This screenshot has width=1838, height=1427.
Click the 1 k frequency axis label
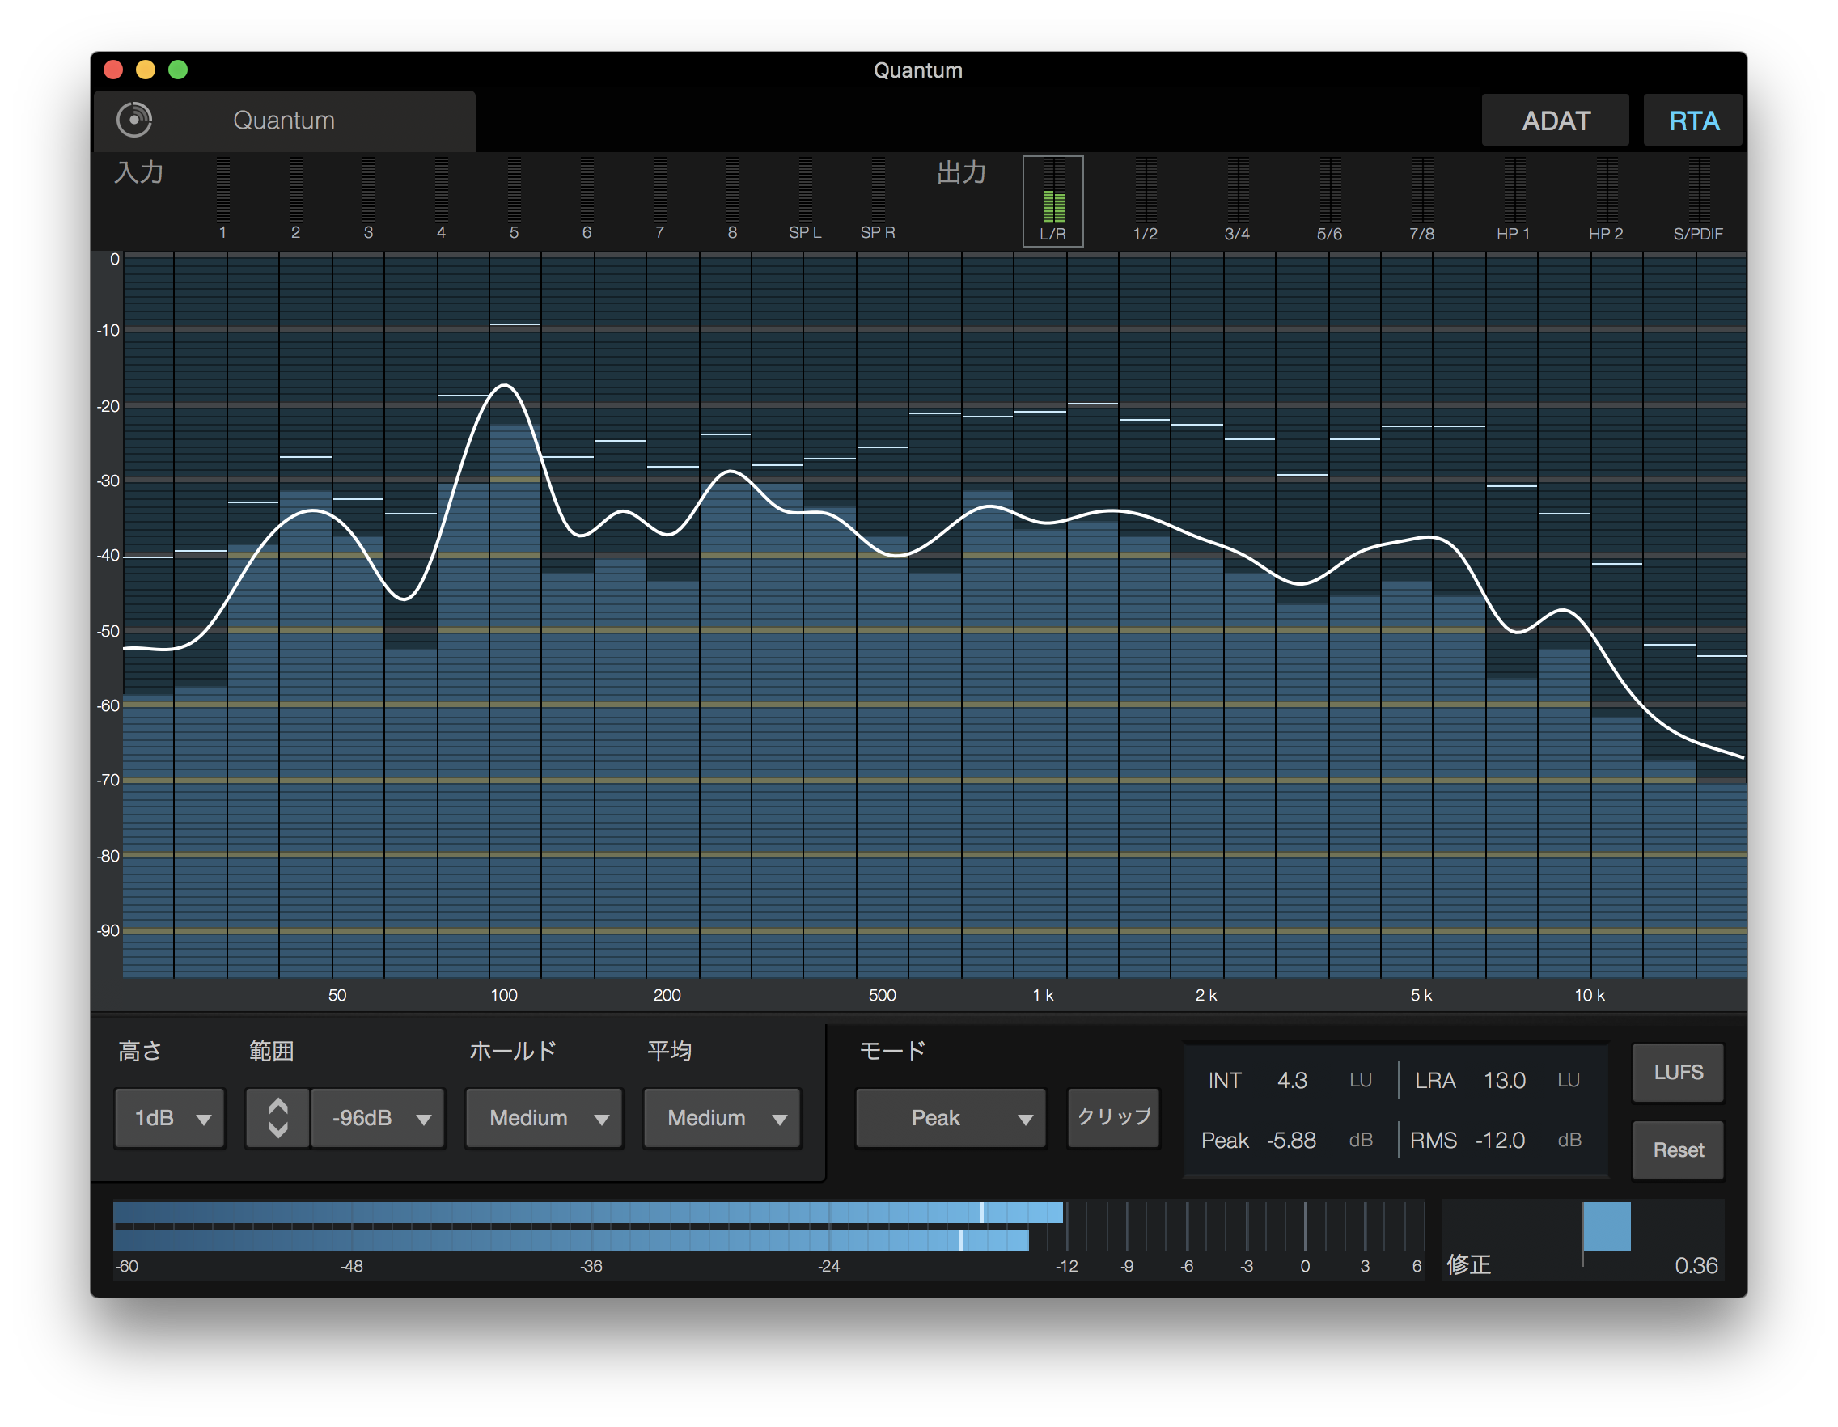pyautogui.click(x=1043, y=995)
